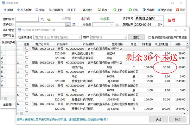
Task: Click the dialog's vertical scrollbar up arrow
Action: click(187, 44)
